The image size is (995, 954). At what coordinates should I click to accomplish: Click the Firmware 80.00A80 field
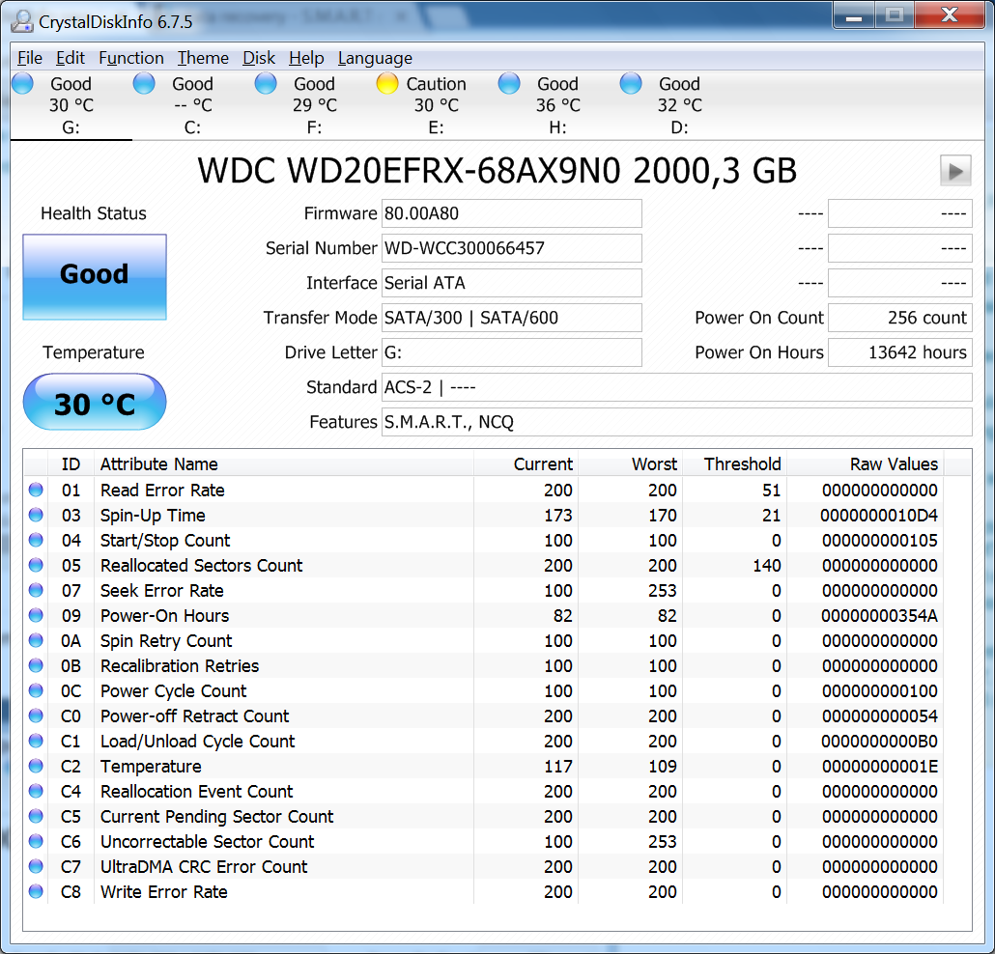point(511,213)
